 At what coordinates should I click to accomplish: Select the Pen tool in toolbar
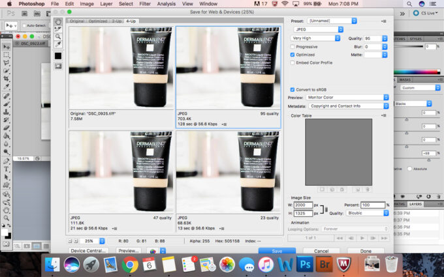[7, 161]
